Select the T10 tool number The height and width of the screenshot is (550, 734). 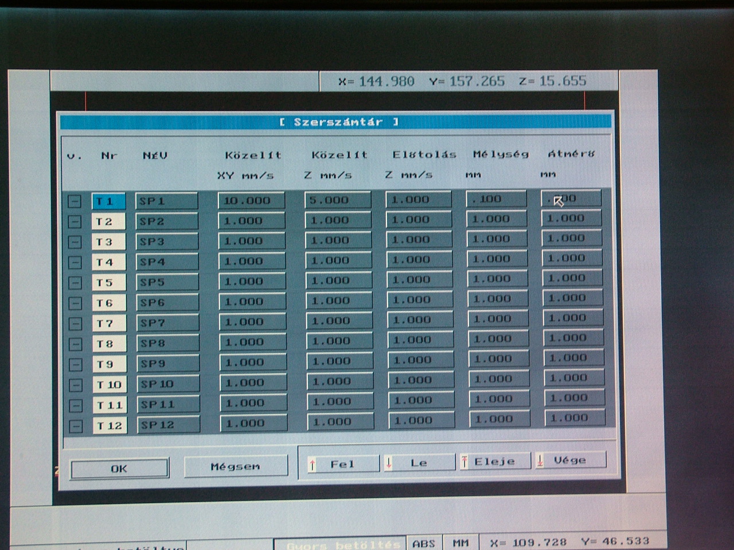tap(109, 384)
